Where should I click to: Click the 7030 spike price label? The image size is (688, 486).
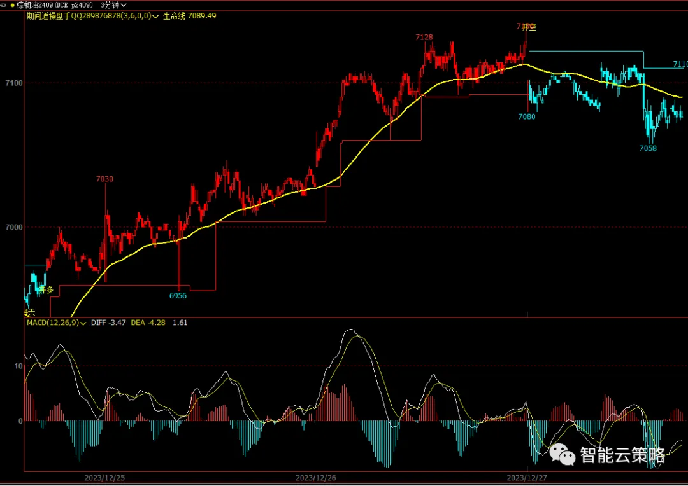pyautogui.click(x=105, y=179)
